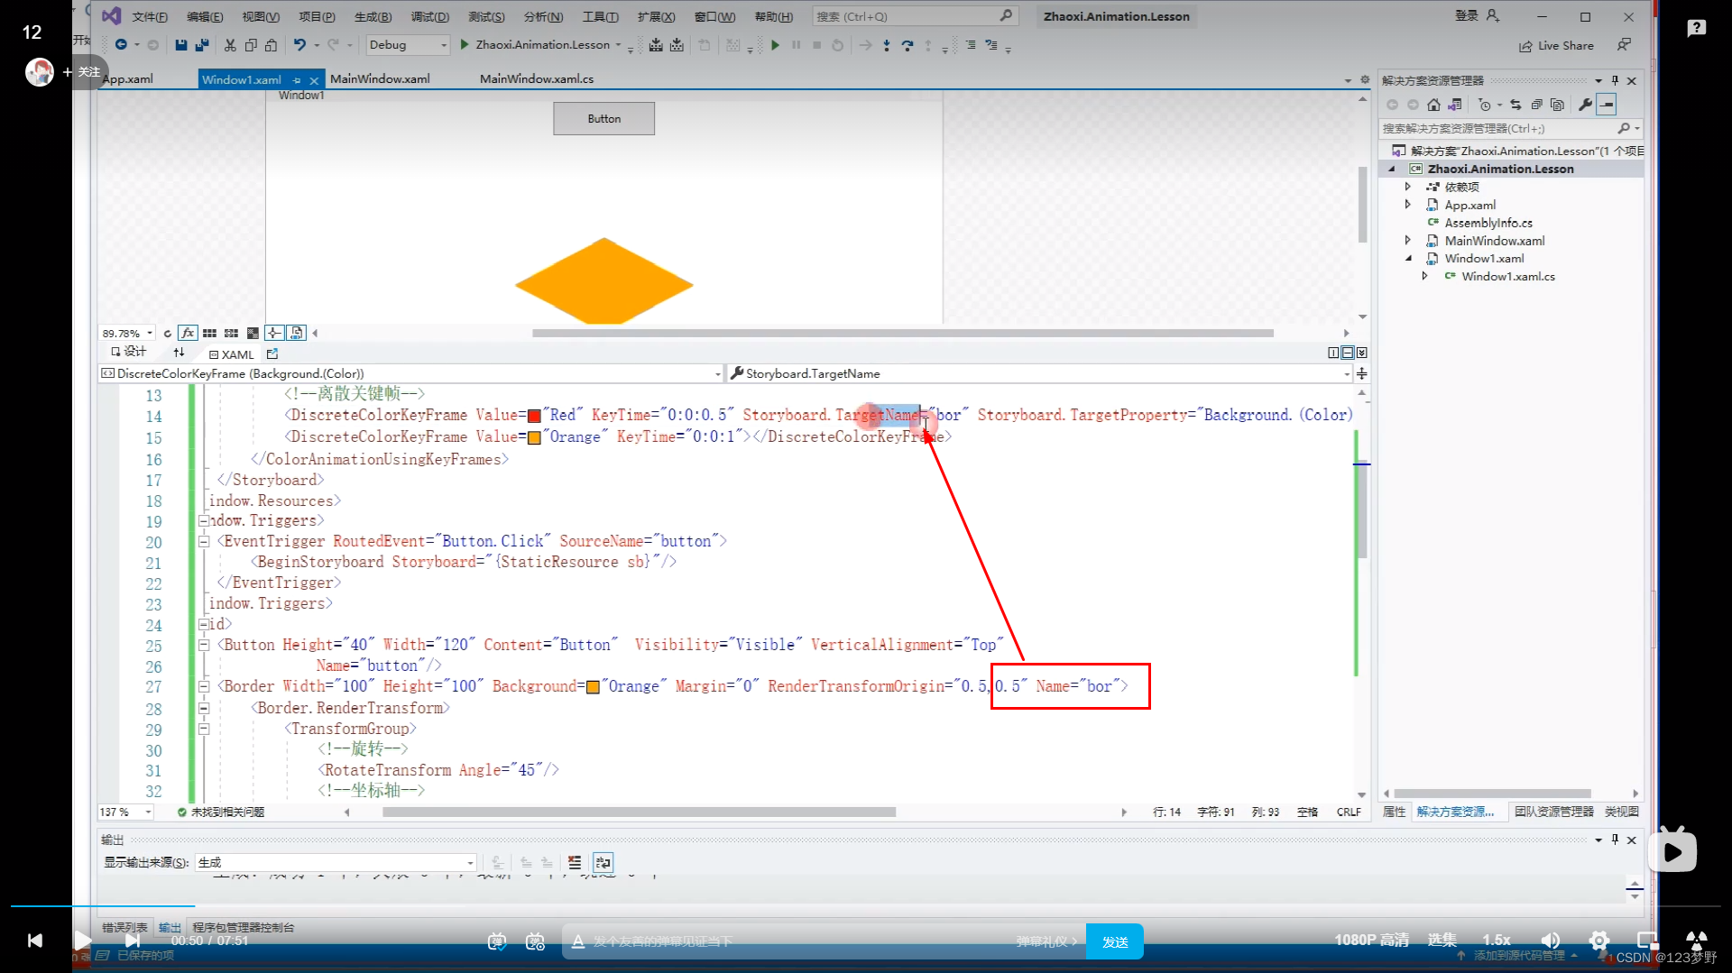Open the 调试(D) menu
1732x973 pixels.
429,16
